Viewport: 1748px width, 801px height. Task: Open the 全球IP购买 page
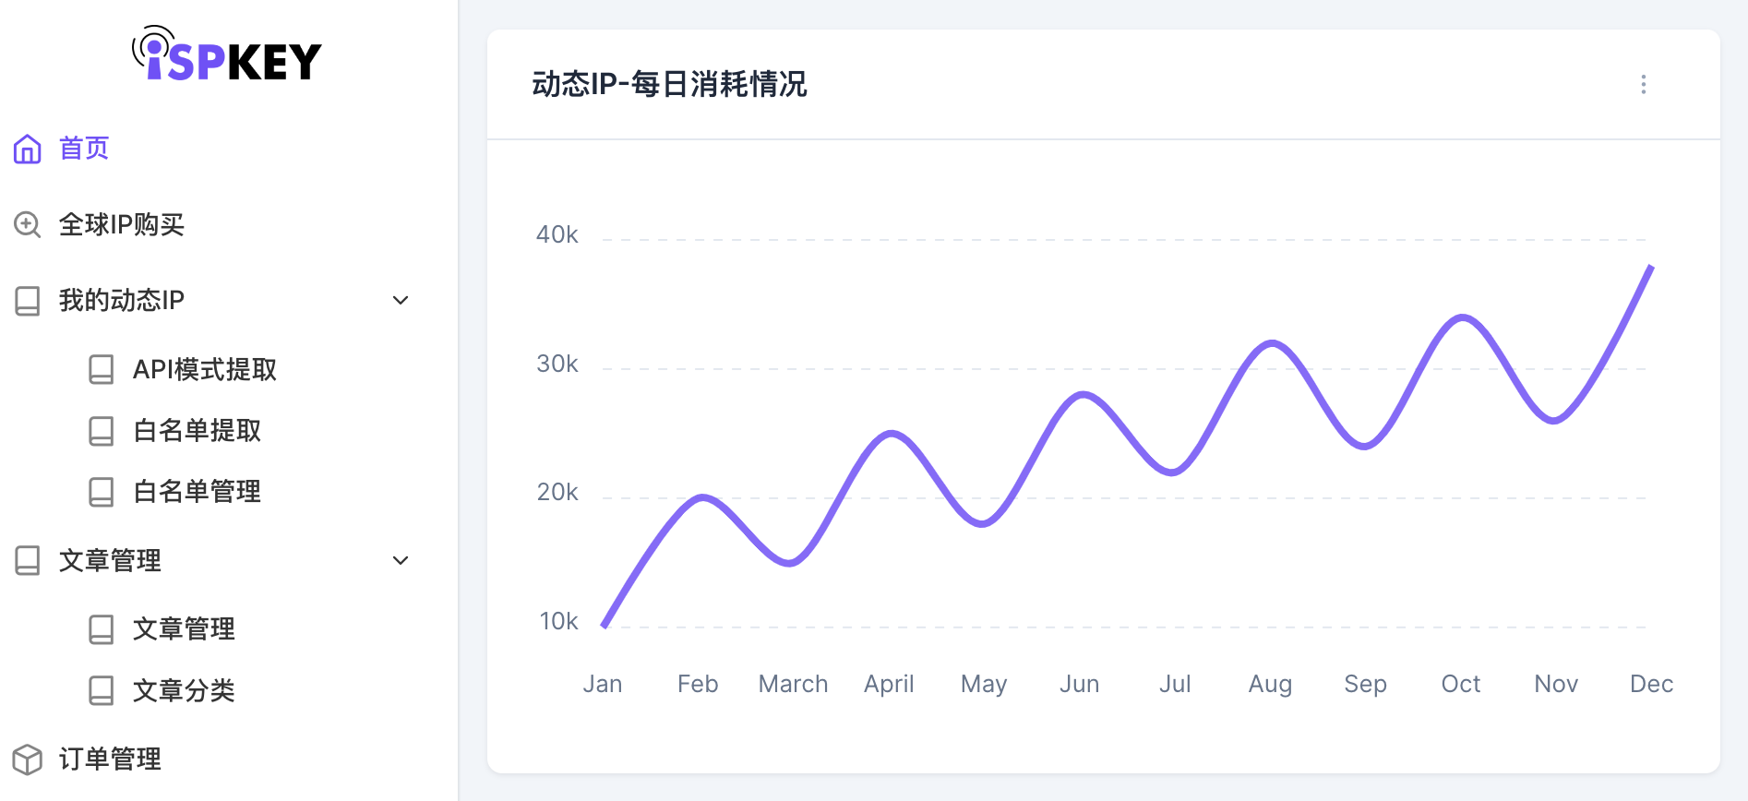pyautogui.click(x=121, y=224)
